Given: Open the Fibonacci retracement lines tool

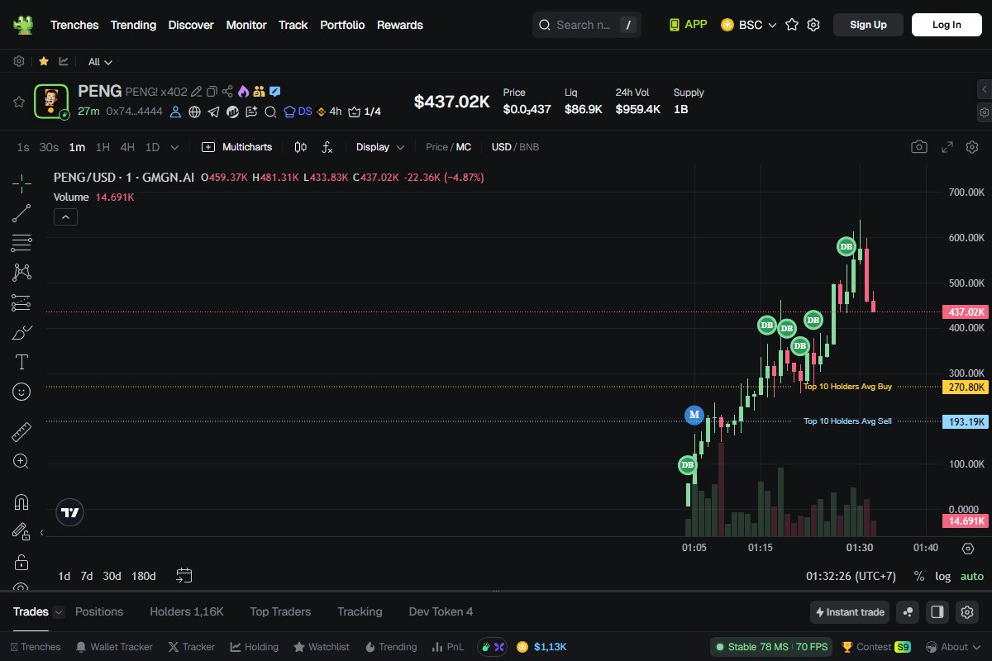Looking at the screenshot, I should pos(21,243).
